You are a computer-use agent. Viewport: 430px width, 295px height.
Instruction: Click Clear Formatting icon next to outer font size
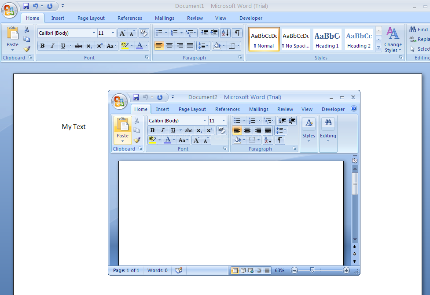pos(143,33)
